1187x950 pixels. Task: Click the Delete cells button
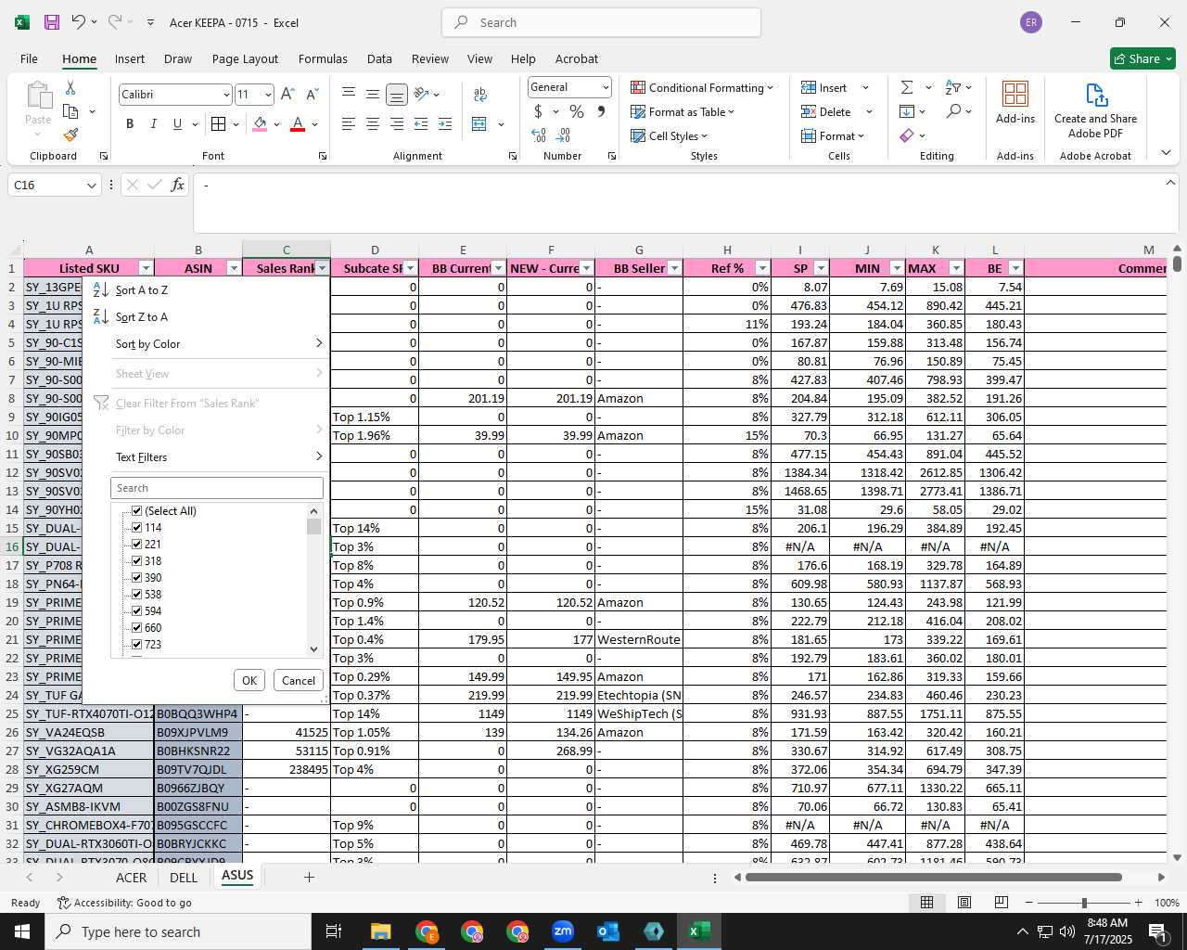[x=826, y=111]
